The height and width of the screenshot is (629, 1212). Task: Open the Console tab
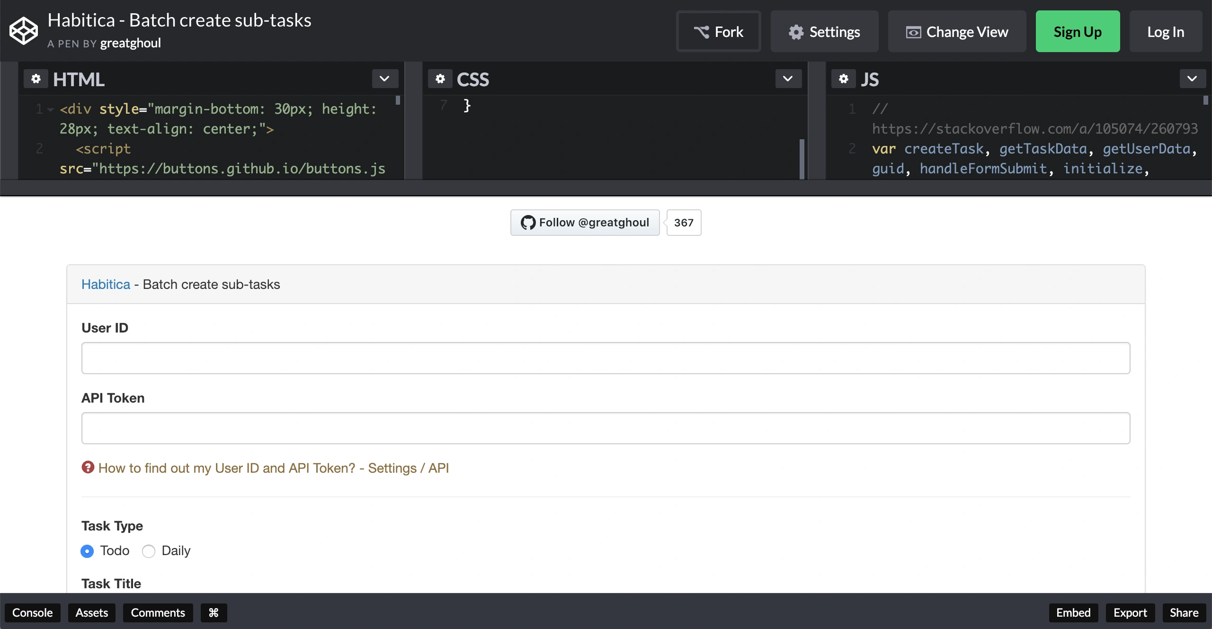click(32, 612)
